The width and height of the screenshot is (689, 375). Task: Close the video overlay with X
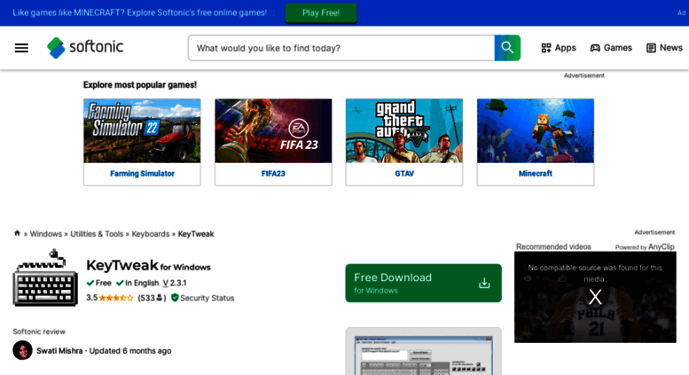pos(595,297)
